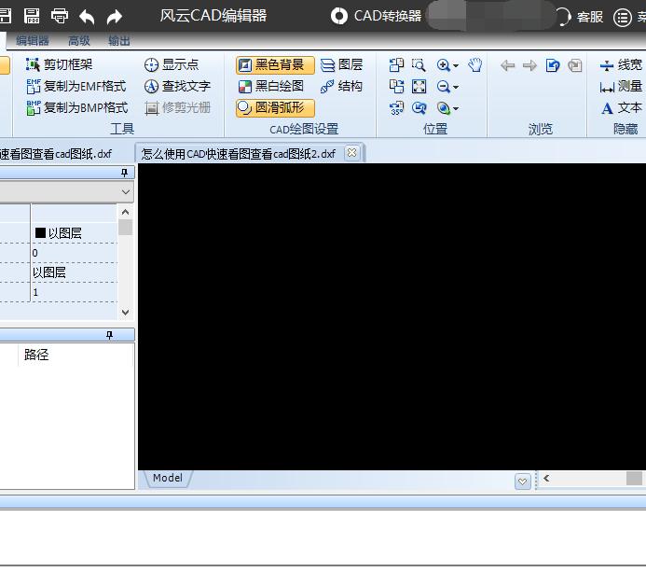The width and height of the screenshot is (646, 572).
Task: Switch to the 输出 ribbon tab
Action: pyautogui.click(x=119, y=41)
